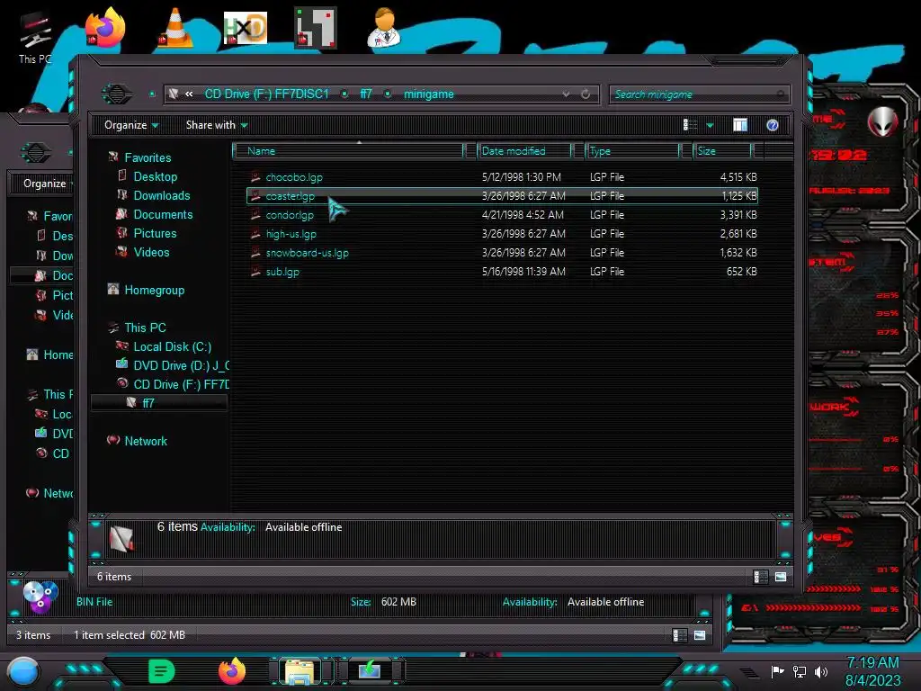Launch Firefox from the desktop shortcut

pos(106,28)
